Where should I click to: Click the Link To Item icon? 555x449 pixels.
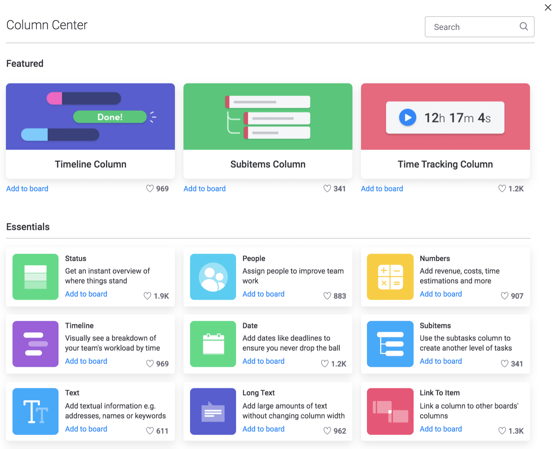tap(390, 411)
